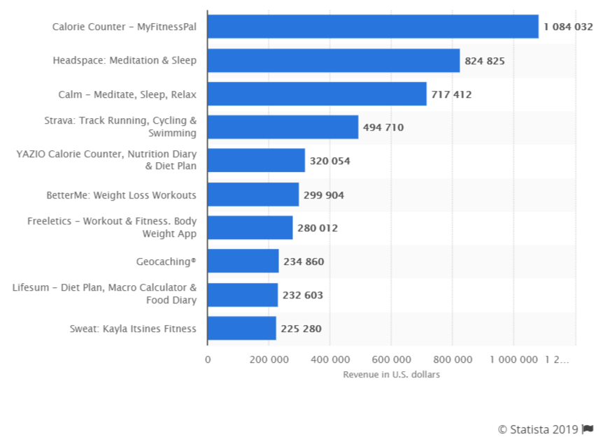
Task: Click the label Calorie Counter – MyFitnessPal
Action: (x=125, y=27)
